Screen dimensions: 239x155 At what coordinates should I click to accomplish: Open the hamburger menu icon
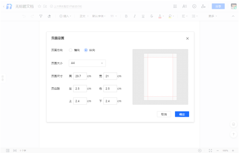click(175, 6)
